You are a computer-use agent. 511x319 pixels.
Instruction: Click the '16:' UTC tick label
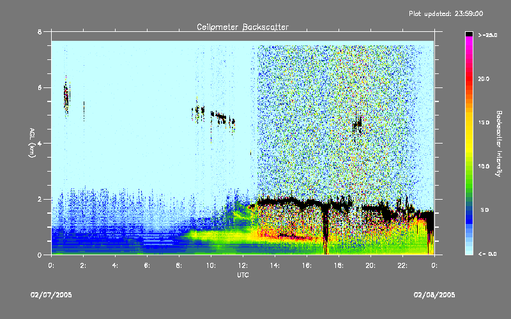click(x=307, y=265)
